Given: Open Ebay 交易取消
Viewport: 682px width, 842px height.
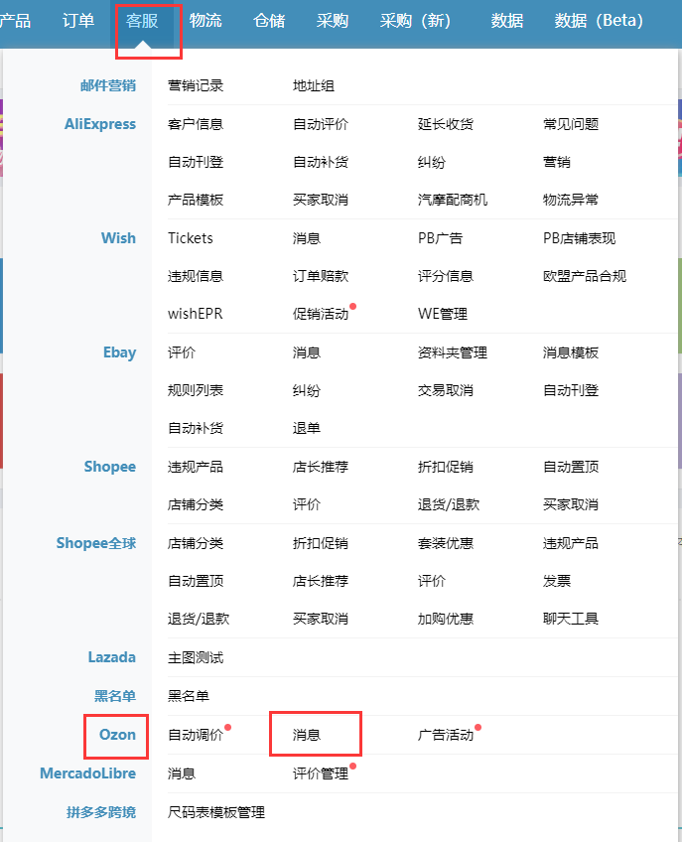Looking at the screenshot, I should click(446, 390).
